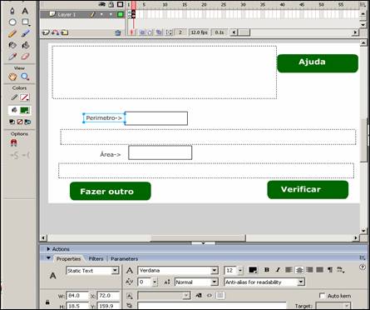The image size is (370, 310).
Task: Click the Swap Colors button
Action: point(27,122)
